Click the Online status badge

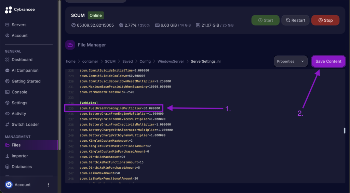tap(96, 15)
